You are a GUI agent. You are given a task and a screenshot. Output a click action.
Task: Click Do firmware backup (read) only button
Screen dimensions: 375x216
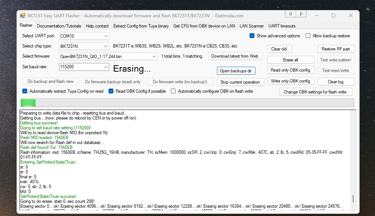point(113,82)
